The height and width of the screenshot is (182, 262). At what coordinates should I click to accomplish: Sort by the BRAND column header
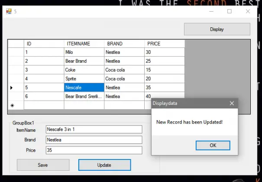pos(124,44)
